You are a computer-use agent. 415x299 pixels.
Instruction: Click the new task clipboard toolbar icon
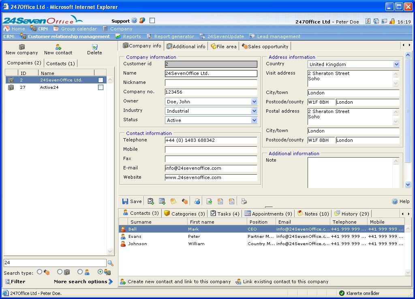(x=151, y=201)
